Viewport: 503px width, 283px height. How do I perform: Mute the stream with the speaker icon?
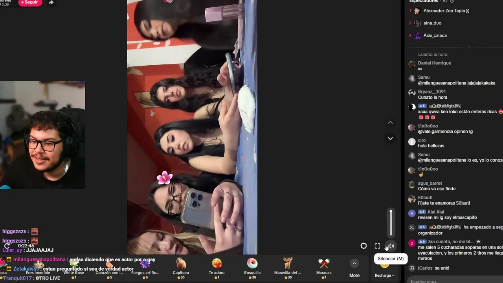click(x=391, y=246)
